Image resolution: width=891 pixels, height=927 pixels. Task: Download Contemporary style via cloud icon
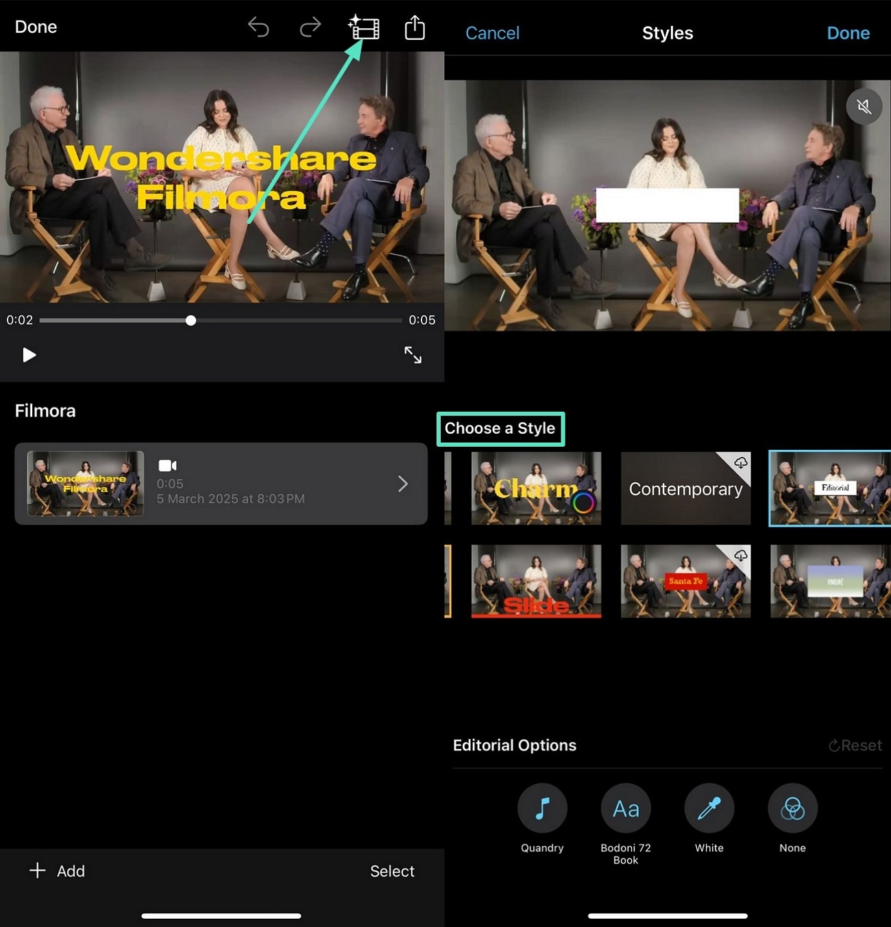click(740, 463)
